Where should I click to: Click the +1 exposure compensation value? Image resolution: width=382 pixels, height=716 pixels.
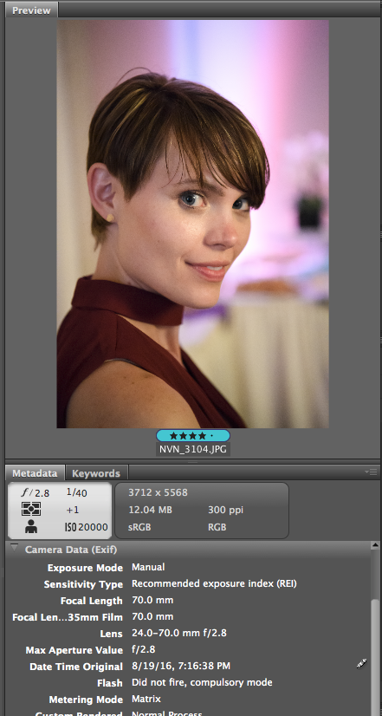73,510
